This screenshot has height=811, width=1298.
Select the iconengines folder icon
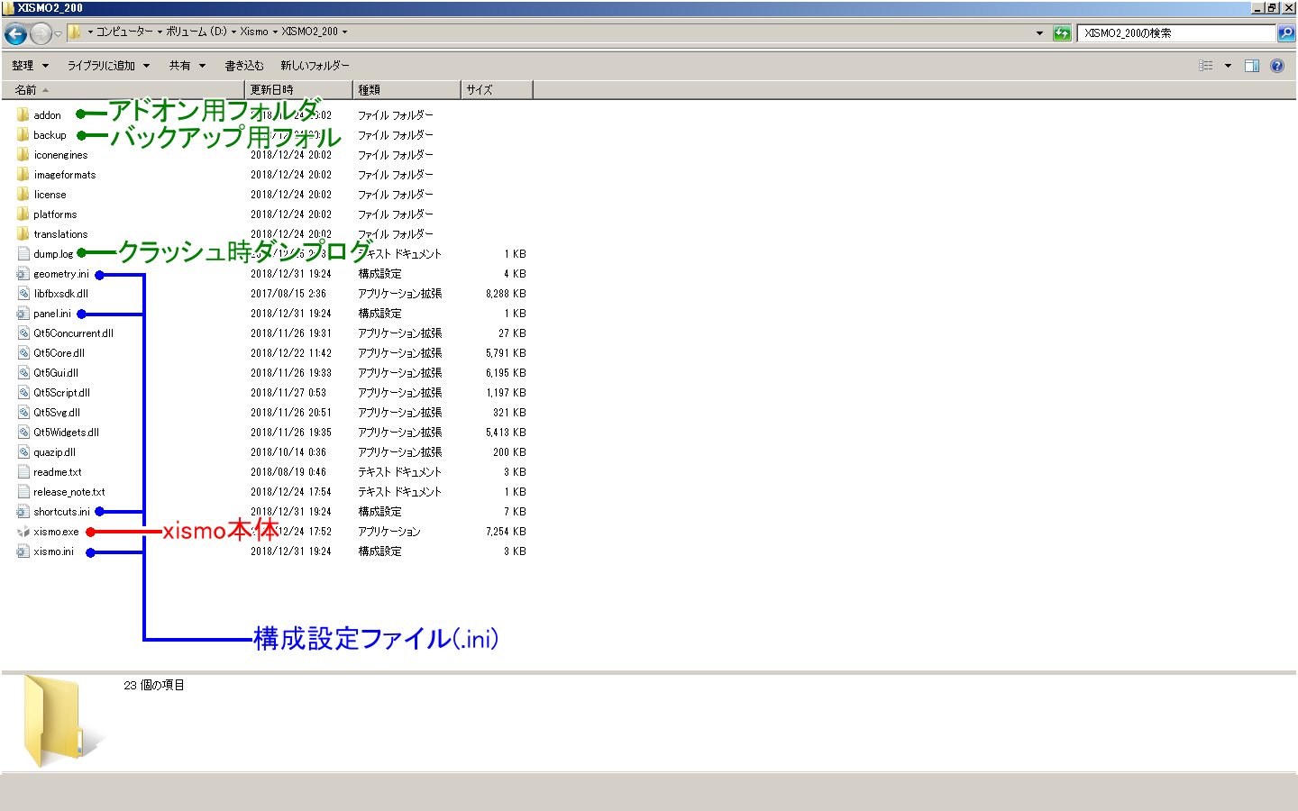[23, 155]
